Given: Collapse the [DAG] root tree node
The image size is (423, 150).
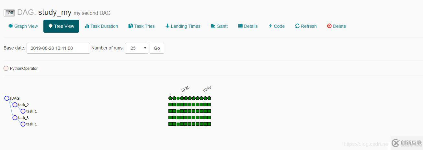Looking at the screenshot, I should pos(7,98).
